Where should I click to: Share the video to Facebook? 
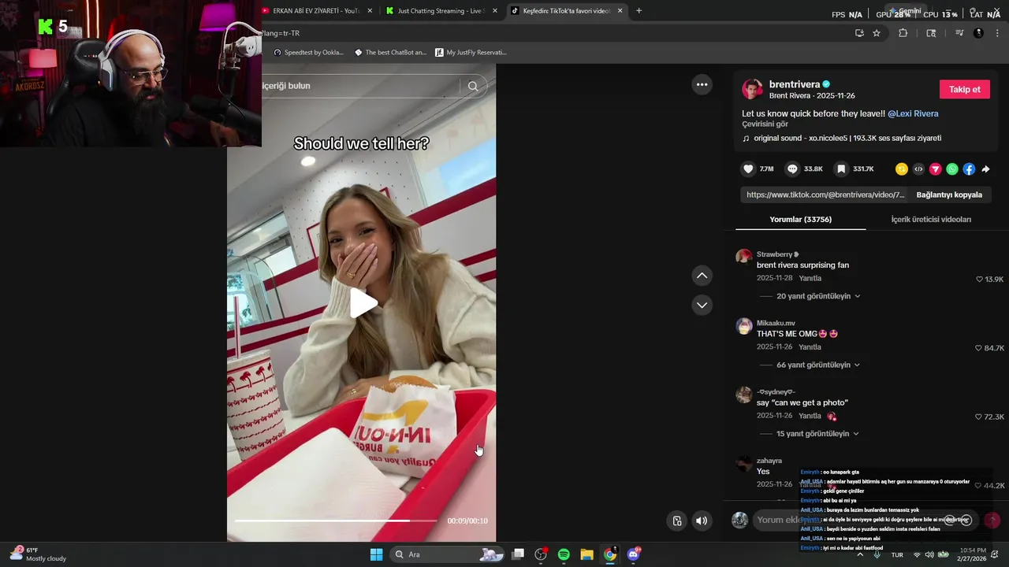tap(969, 169)
